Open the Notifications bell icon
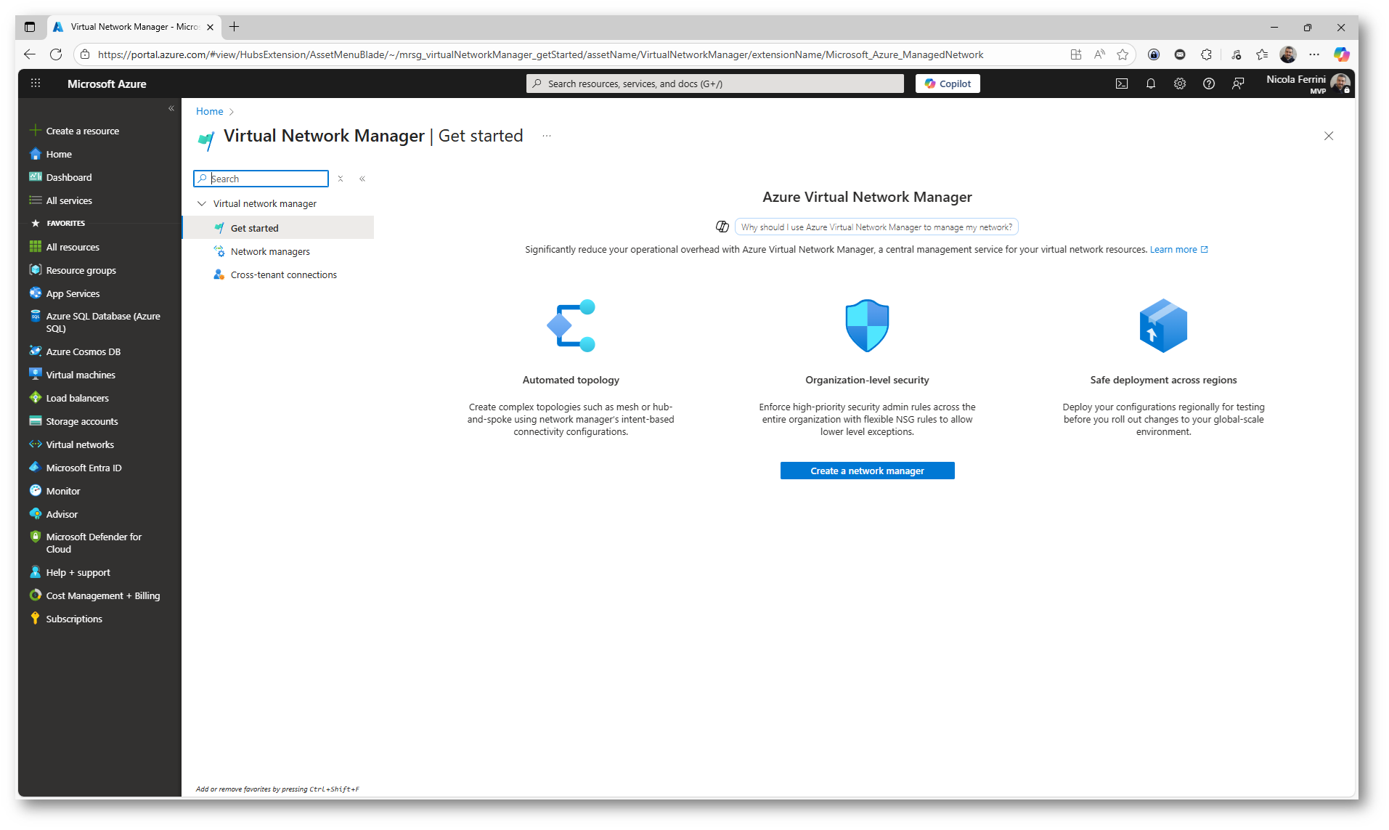The height and width of the screenshot is (830, 1389). click(x=1151, y=84)
